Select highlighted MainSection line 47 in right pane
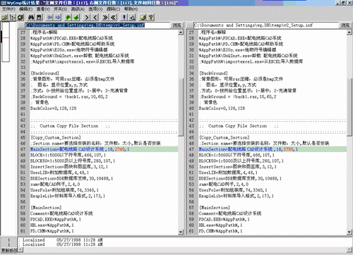The image size is (353, 255). (x=273, y=149)
